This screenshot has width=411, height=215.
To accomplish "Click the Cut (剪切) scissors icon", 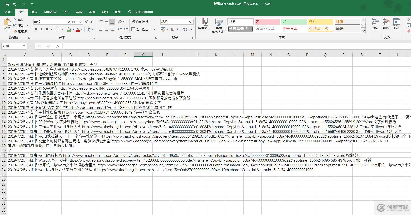I will pyautogui.click(x=15, y=20).
